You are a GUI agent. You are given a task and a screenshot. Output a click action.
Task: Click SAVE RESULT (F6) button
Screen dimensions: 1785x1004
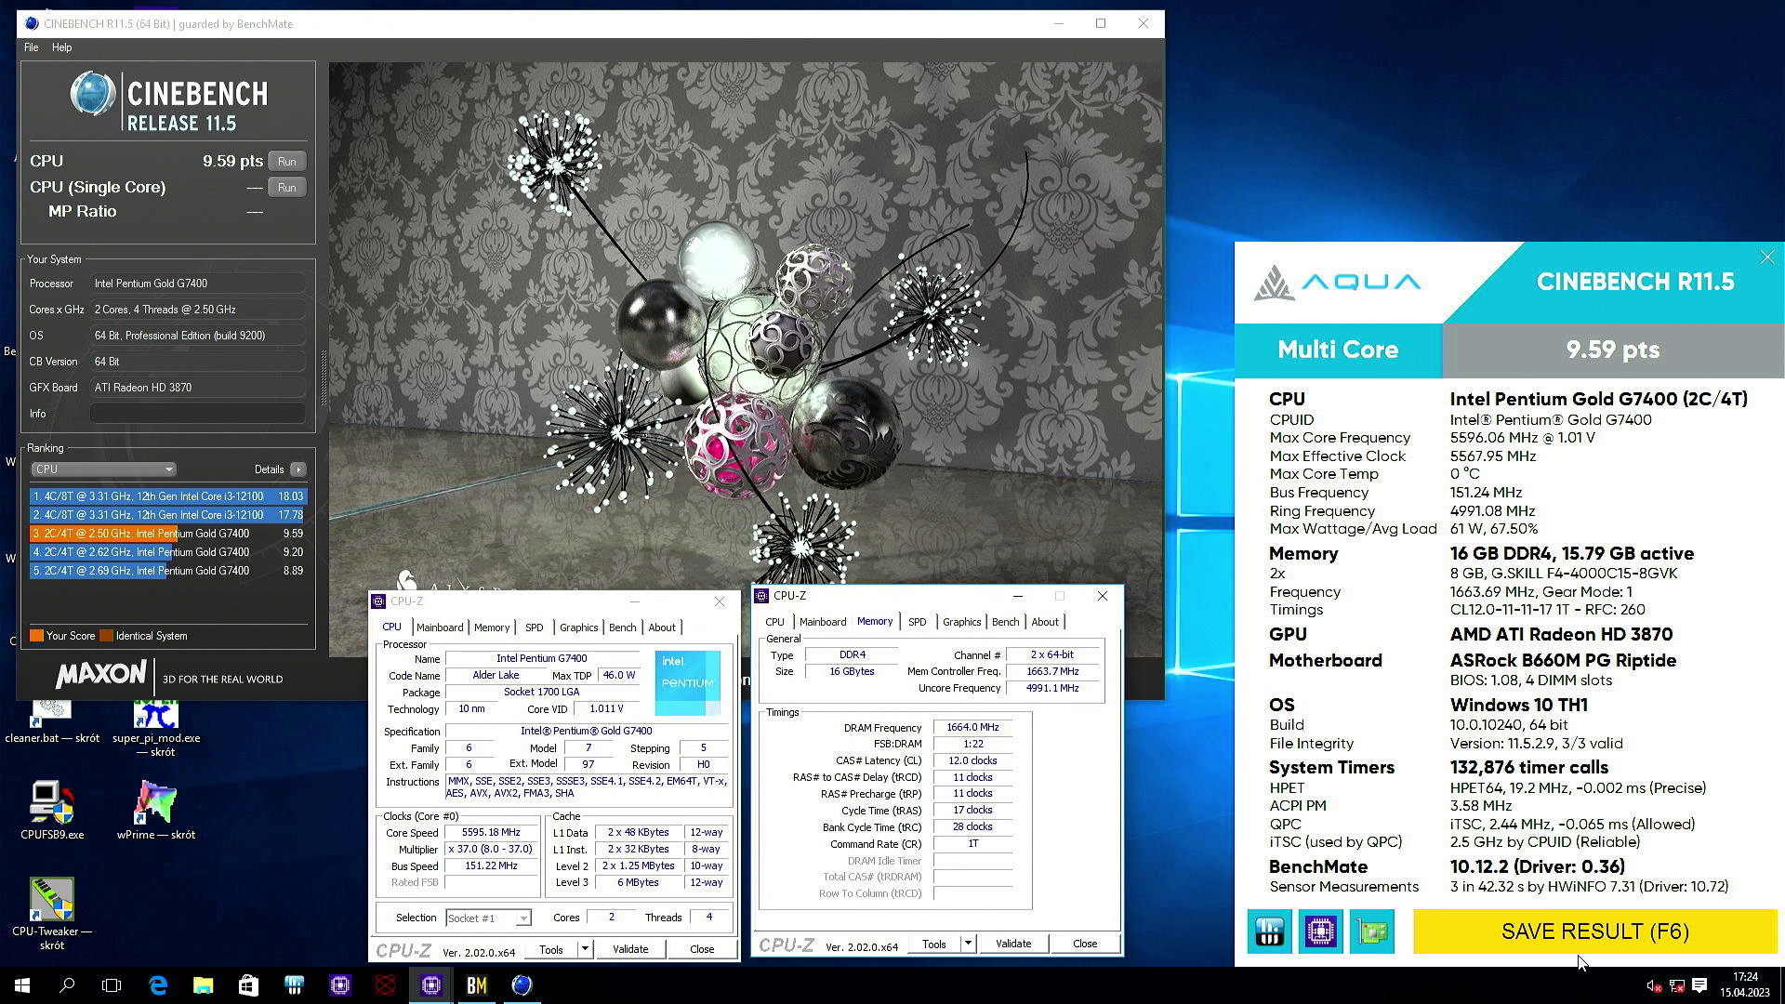pos(1594,931)
